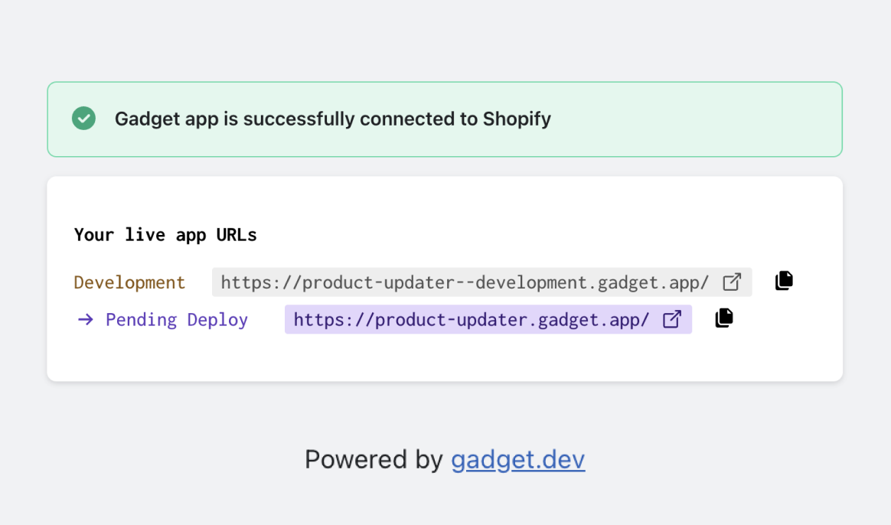Open https://product-updater.gadget.app/ link
This screenshot has height=525, width=891.
[471, 320]
